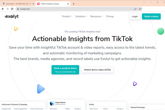This screenshot has height=110, width=165.
Task: Click the browser back arrow
Action: click(3, 9)
